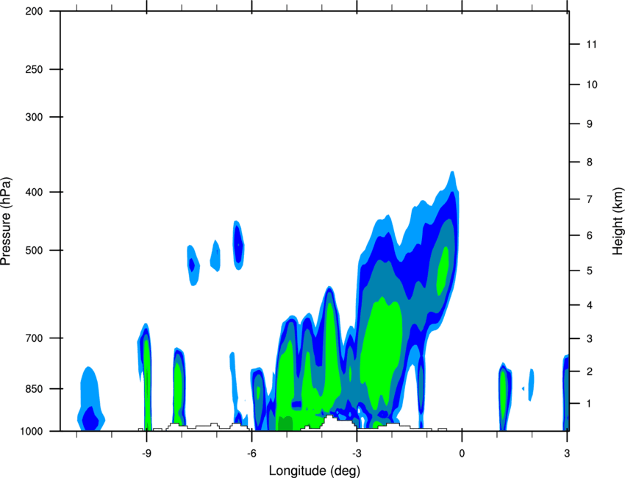The image size is (625, 478).
Task: Click the -9 longitude tick label
Action: pos(146,454)
